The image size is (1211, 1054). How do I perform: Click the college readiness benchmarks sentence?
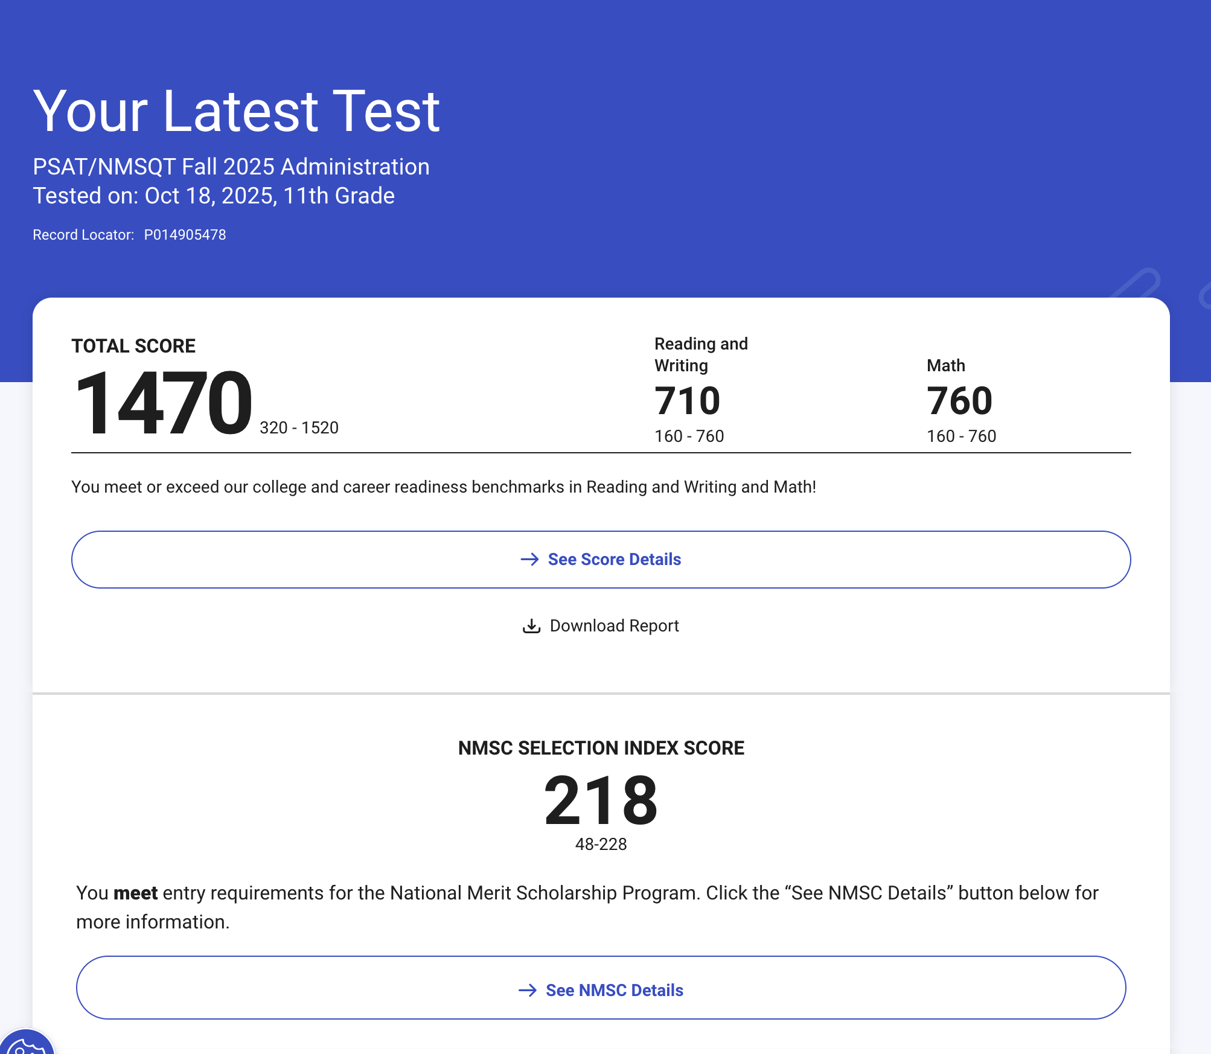tap(444, 487)
